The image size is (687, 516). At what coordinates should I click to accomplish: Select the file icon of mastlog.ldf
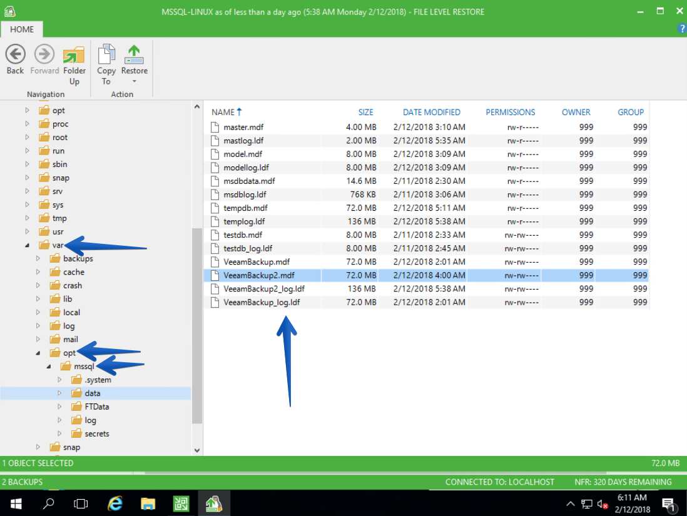click(x=215, y=141)
